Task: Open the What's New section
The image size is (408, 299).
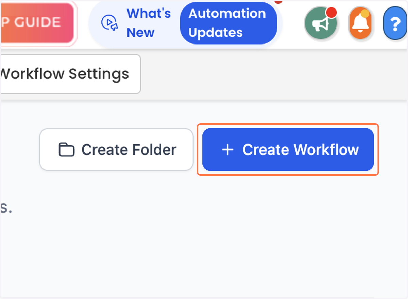Action: (149, 23)
